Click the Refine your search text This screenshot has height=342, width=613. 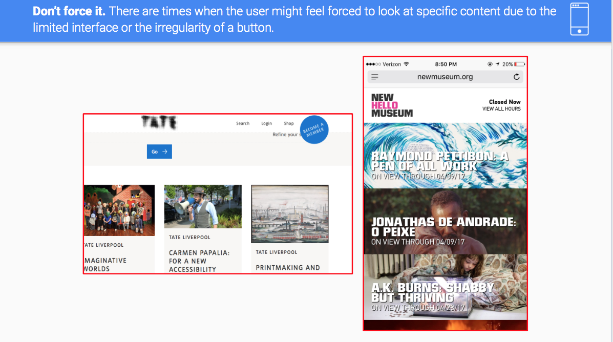287,135
